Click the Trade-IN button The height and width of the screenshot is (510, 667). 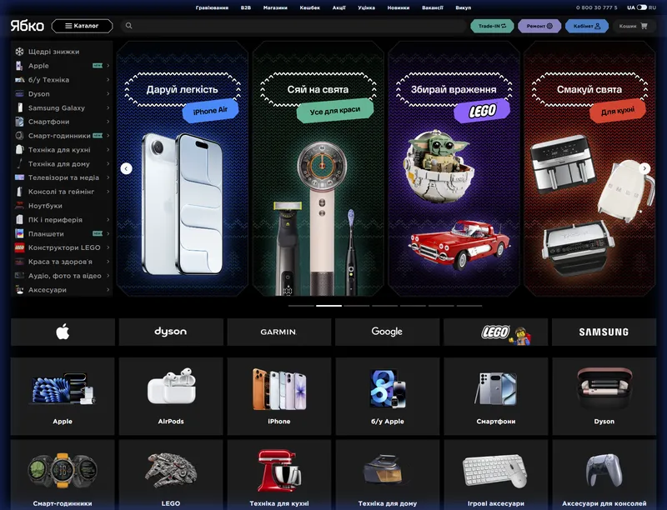click(492, 26)
